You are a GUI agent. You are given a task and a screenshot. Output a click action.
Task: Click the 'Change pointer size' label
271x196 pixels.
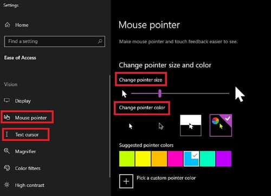(x=140, y=80)
